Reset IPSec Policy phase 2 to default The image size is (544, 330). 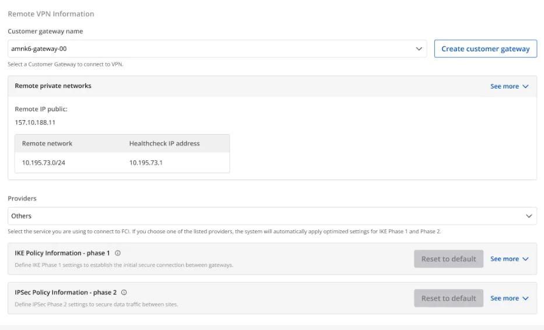pyautogui.click(x=448, y=299)
